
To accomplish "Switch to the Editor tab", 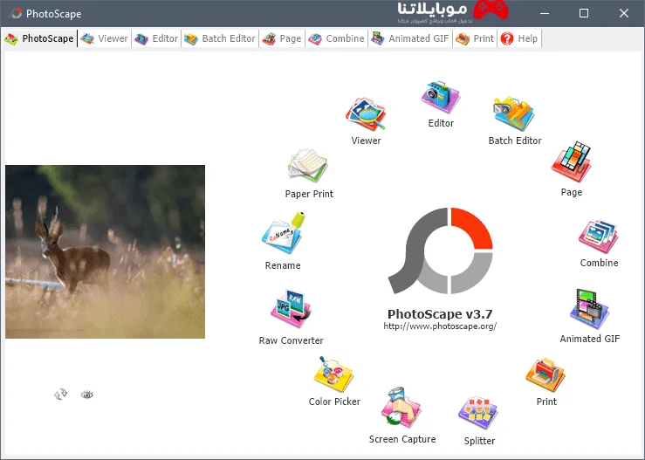I will coord(156,38).
